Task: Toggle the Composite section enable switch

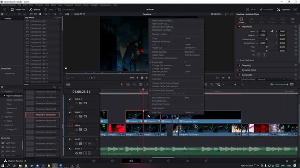Action: click(239, 75)
